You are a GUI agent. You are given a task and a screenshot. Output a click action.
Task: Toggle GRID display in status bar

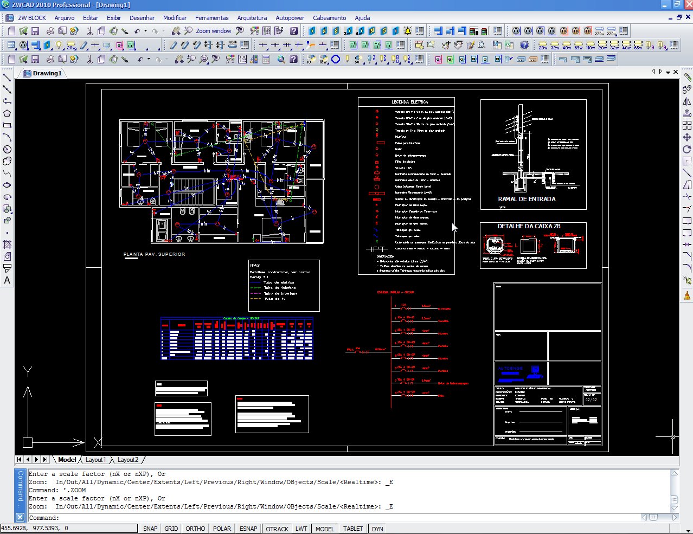pos(171,529)
